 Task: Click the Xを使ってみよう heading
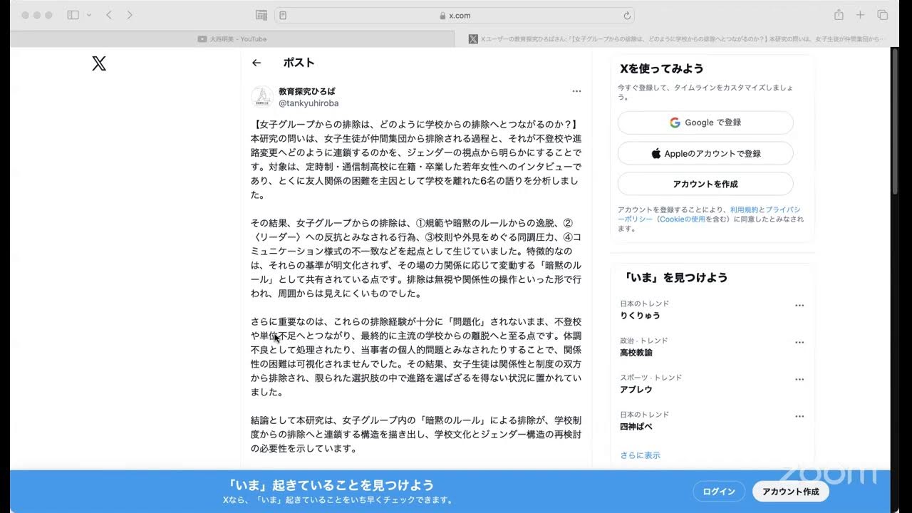[x=662, y=68]
